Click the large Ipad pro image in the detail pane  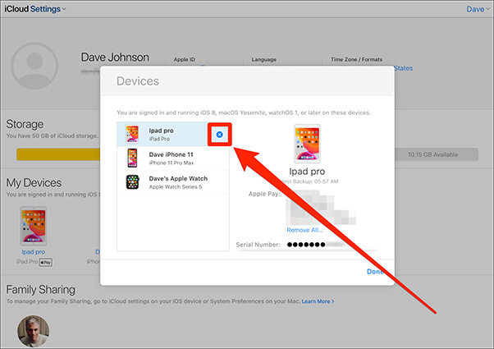307,144
